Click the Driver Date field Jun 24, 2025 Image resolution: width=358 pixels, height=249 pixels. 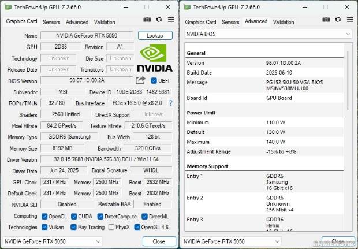click(x=64, y=170)
